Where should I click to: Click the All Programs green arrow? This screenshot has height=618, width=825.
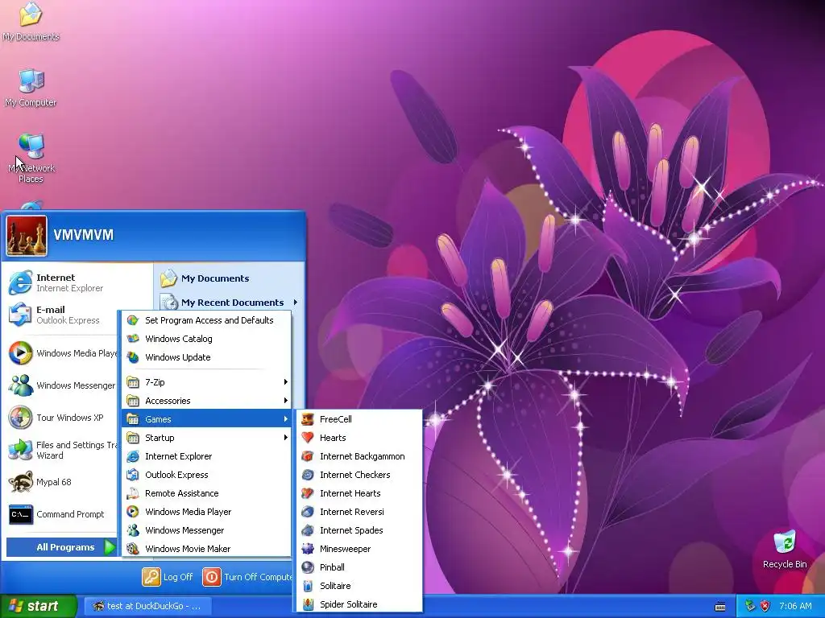pos(110,547)
